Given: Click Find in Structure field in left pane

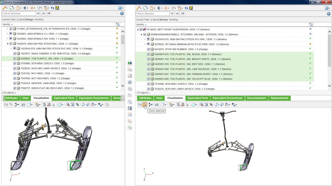Looking at the screenshot, I should [19, 13].
